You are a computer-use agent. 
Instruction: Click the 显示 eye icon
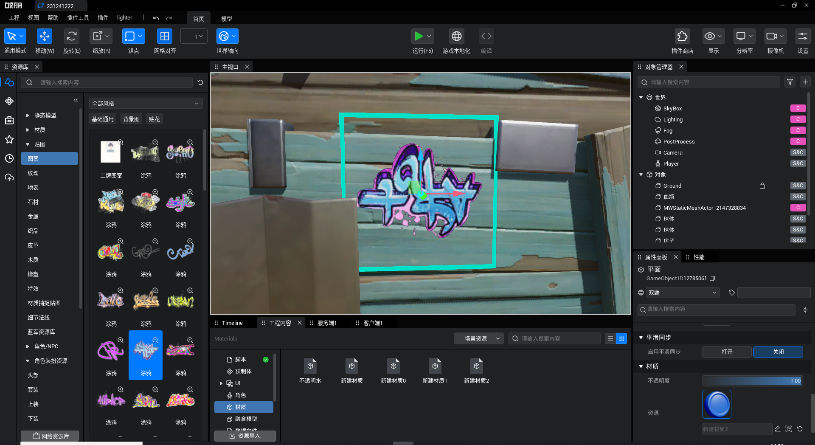click(710, 37)
